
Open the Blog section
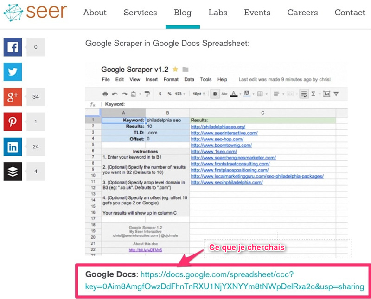point(183,13)
